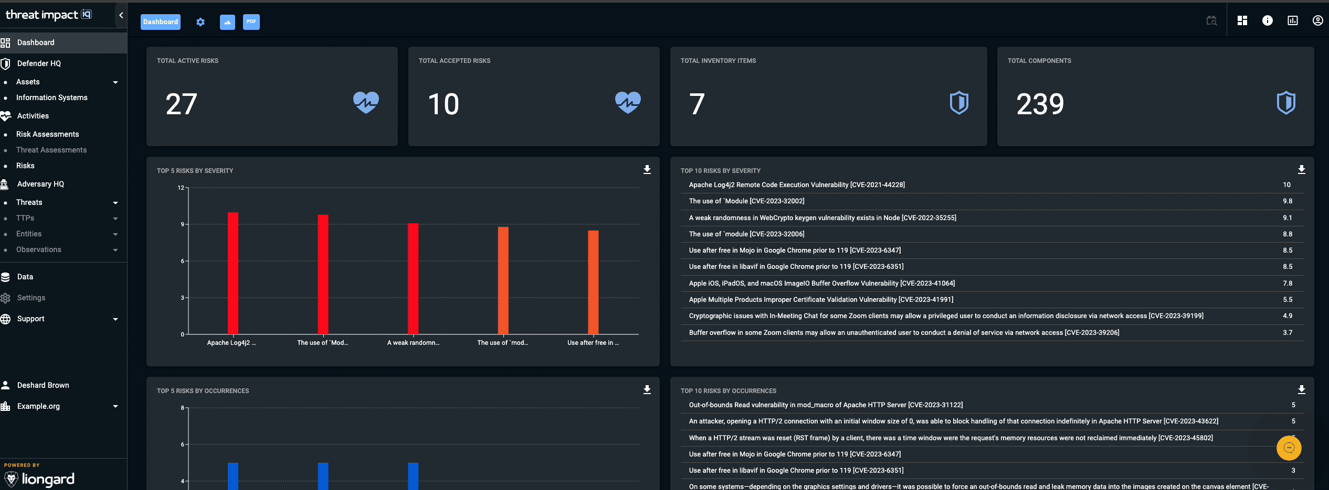Select Apple ImageIO CVE-2023-41064 row
The image size is (1329, 490).
pos(992,284)
